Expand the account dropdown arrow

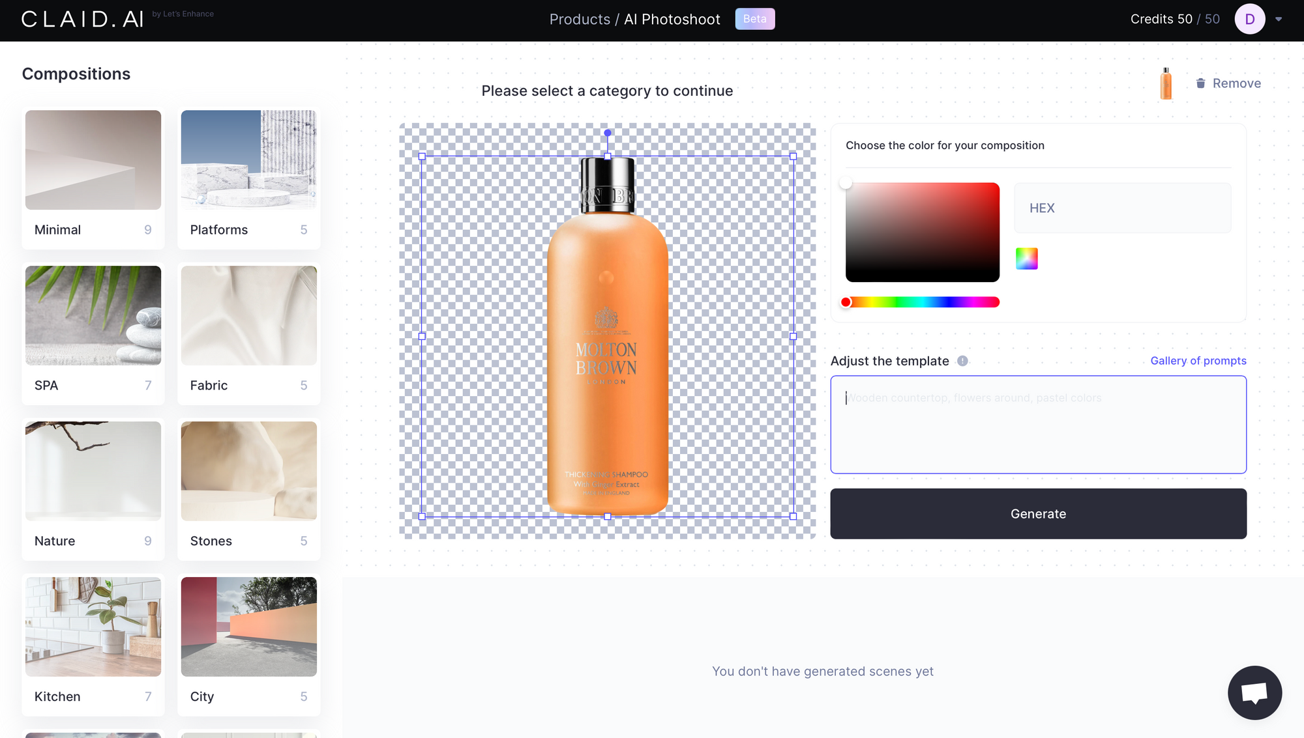[1279, 20]
